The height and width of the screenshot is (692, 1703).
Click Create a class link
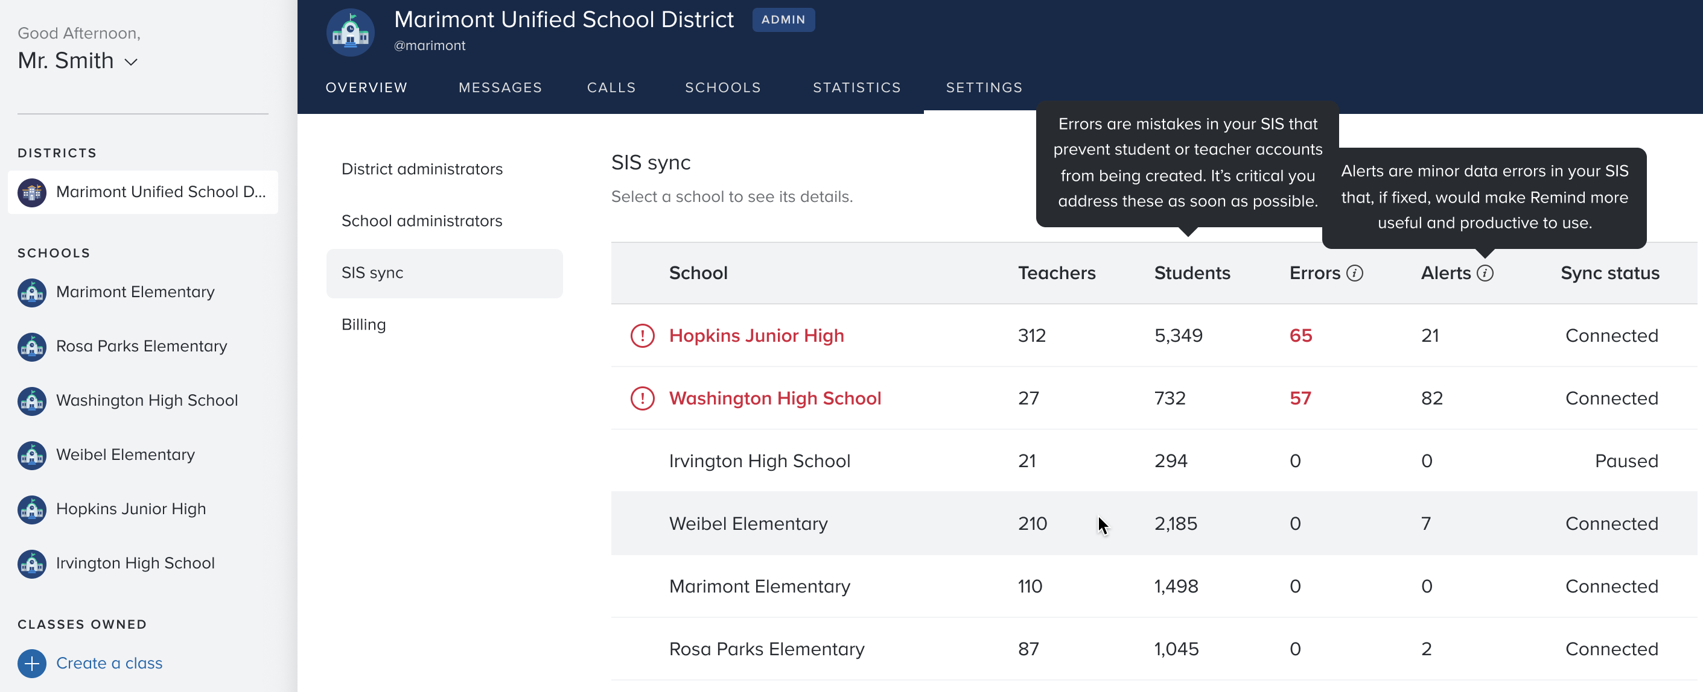(109, 663)
